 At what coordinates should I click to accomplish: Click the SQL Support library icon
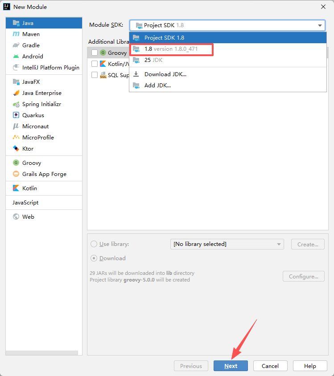click(x=103, y=75)
